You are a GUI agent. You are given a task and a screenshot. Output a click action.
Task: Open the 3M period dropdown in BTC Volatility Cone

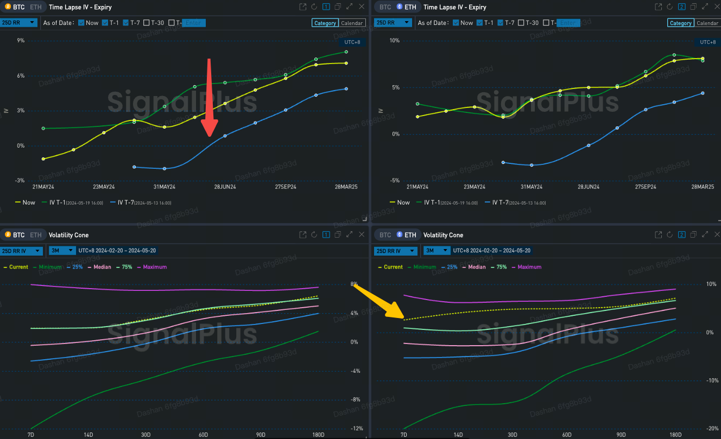coord(60,251)
